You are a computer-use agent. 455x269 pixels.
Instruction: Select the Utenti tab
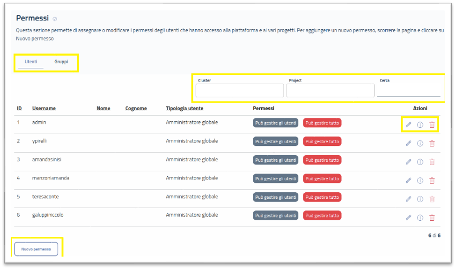(x=31, y=62)
